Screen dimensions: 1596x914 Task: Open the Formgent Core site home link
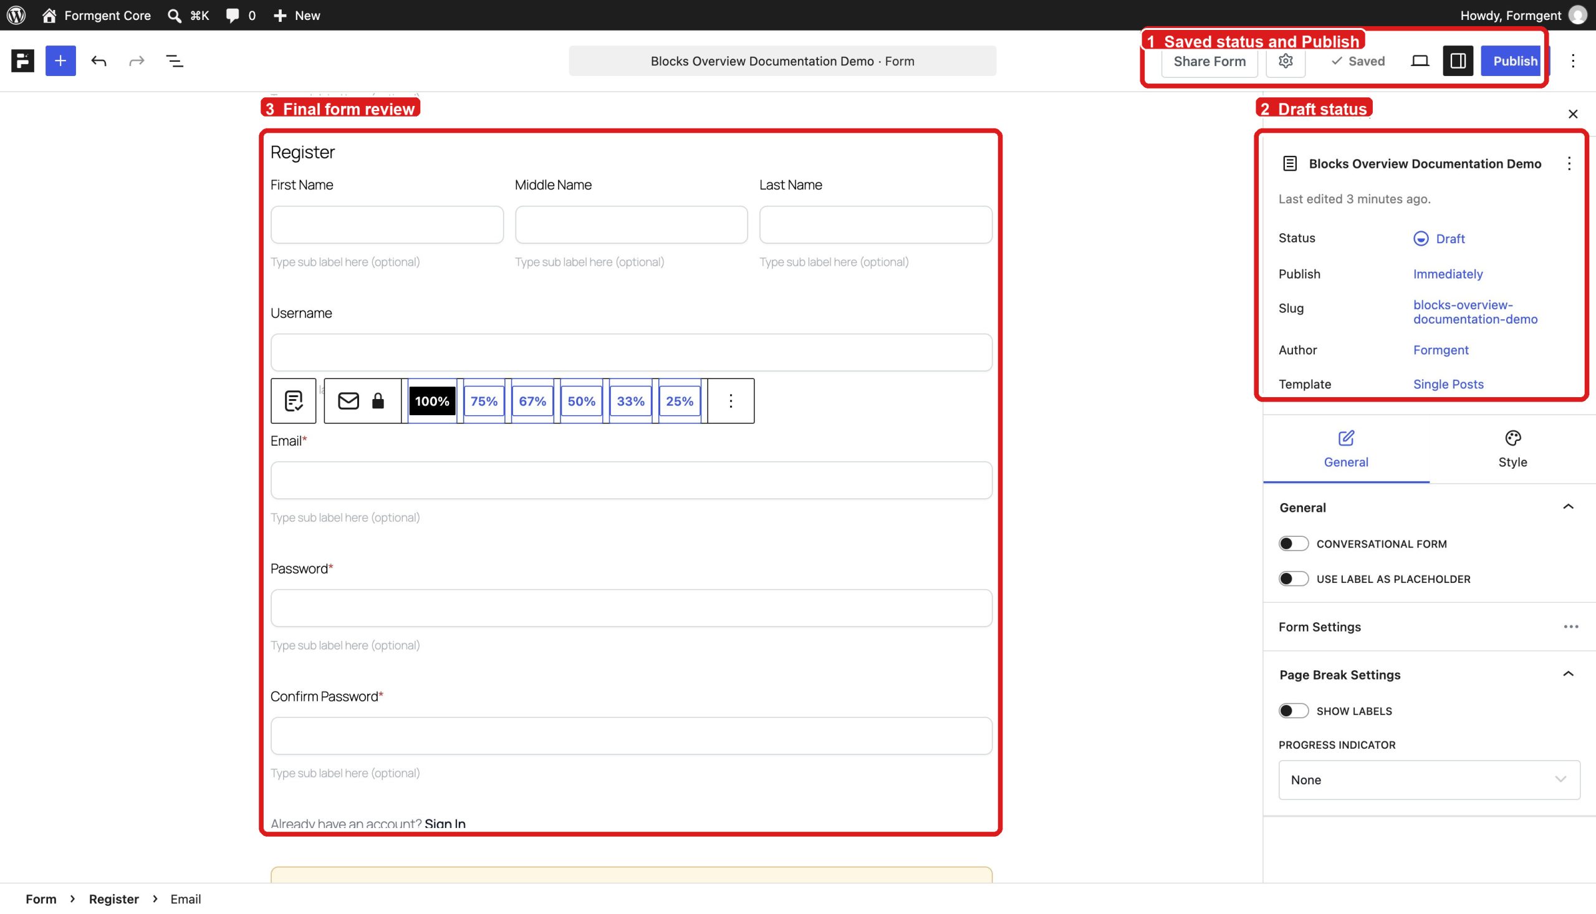point(97,15)
